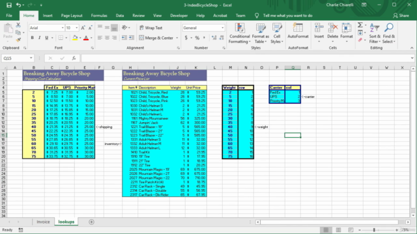Click the zoom slider handle

click(374, 230)
